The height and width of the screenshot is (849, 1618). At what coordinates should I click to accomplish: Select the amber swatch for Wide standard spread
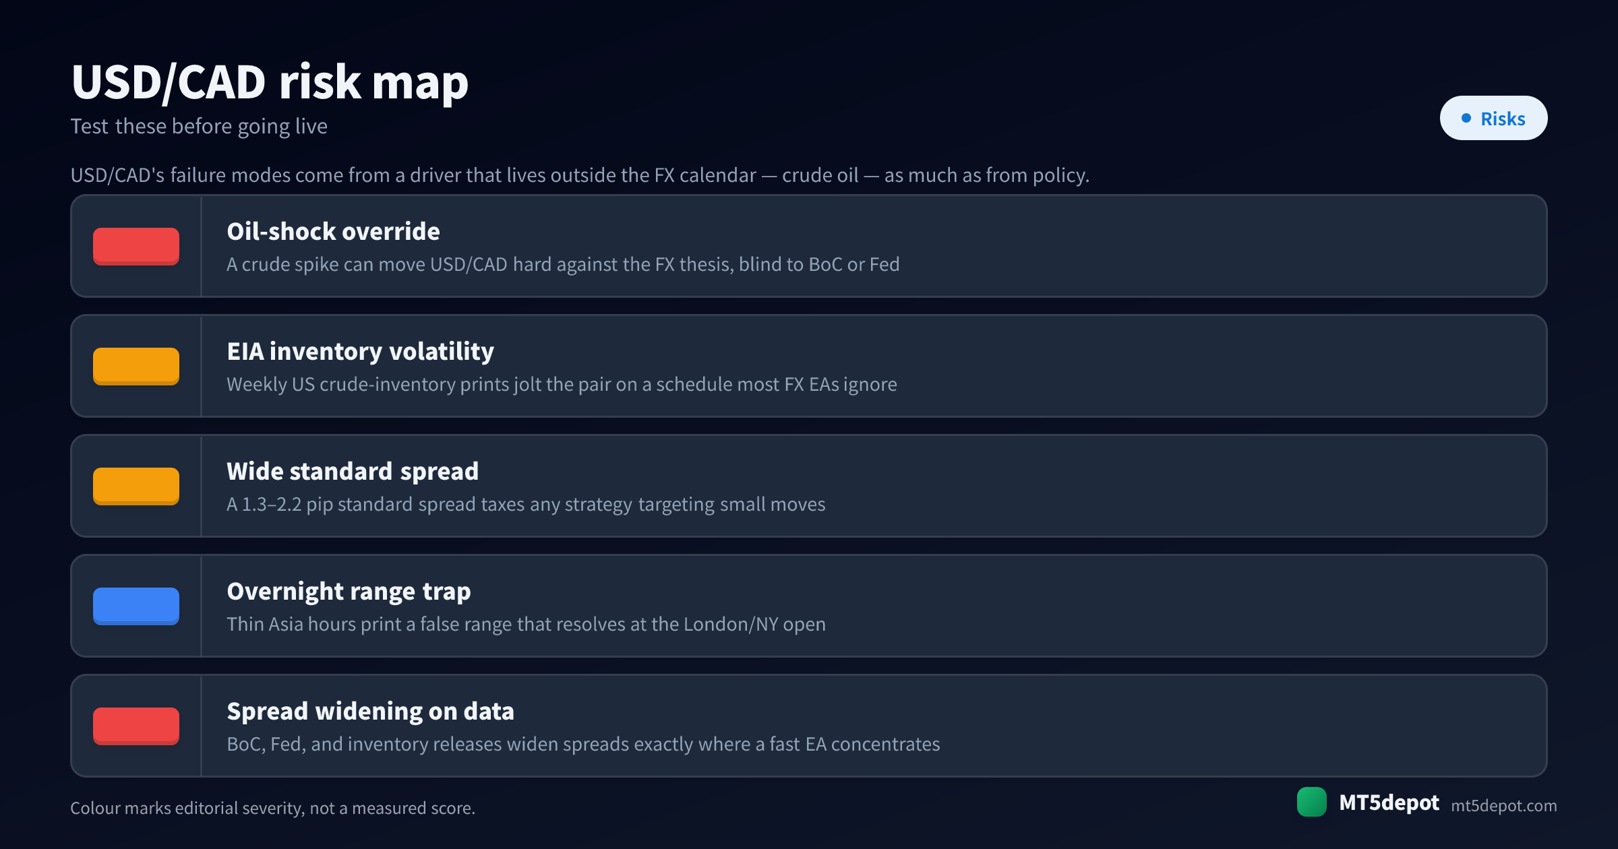click(136, 486)
